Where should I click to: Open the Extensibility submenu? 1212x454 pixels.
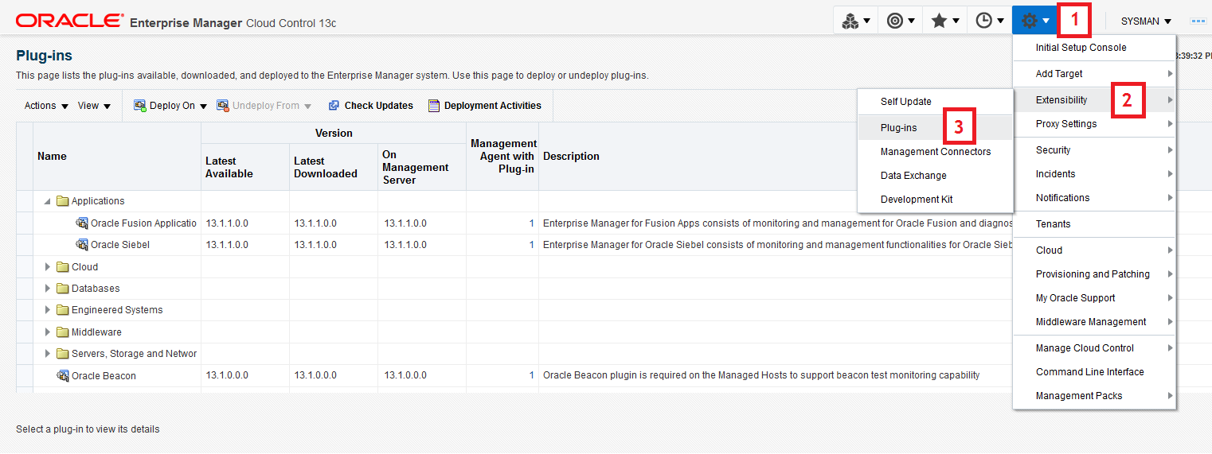(x=1094, y=100)
